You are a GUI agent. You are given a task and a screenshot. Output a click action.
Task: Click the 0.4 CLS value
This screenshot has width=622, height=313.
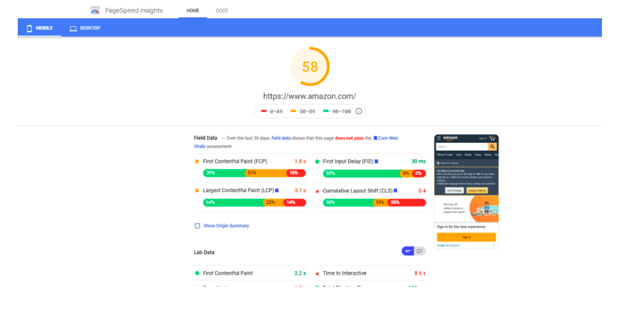[422, 191]
